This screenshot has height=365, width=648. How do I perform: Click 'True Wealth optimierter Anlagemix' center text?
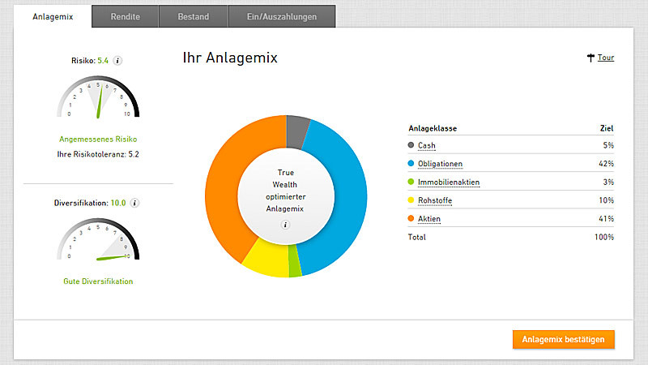pyautogui.click(x=285, y=191)
